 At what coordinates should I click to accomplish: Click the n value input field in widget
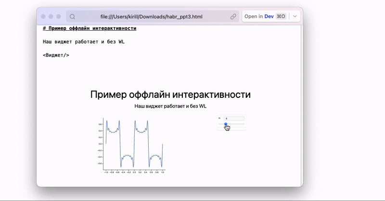pyautogui.click(x=234, y=118)
